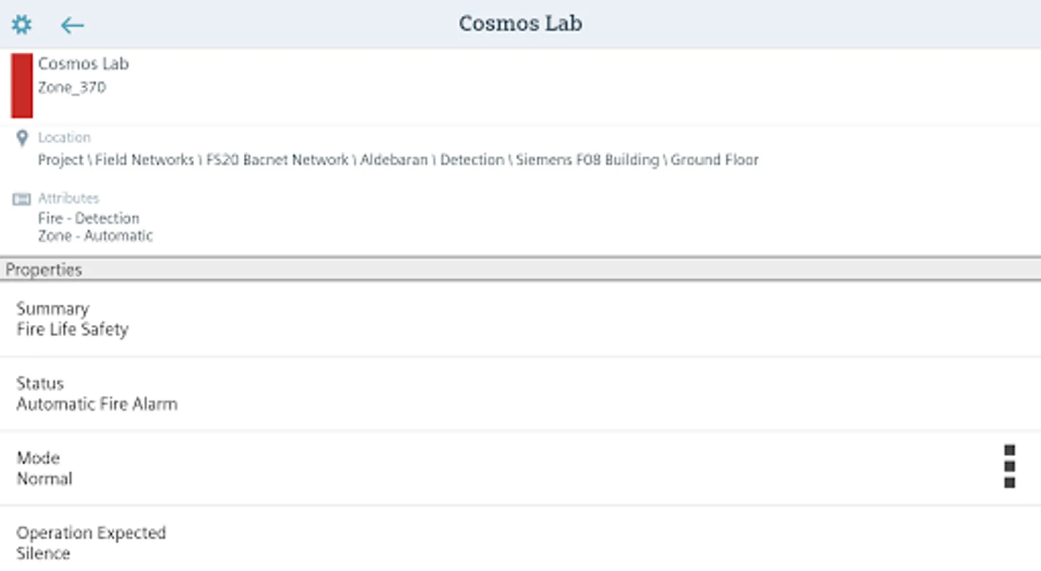Click the Location pin icon
This screenshot has height=571, width=1041.
[22, 138]
